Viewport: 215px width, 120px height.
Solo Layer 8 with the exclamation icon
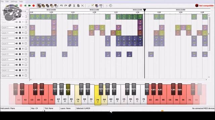tap(23, 54)
